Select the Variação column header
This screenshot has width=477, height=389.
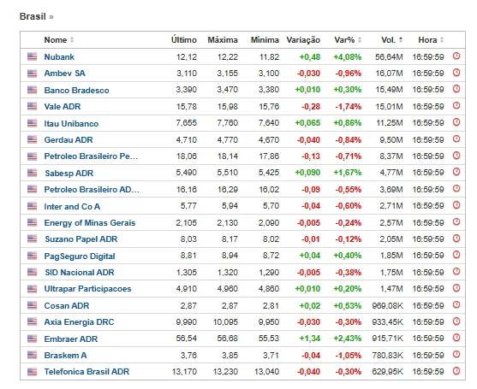(303, 40)
